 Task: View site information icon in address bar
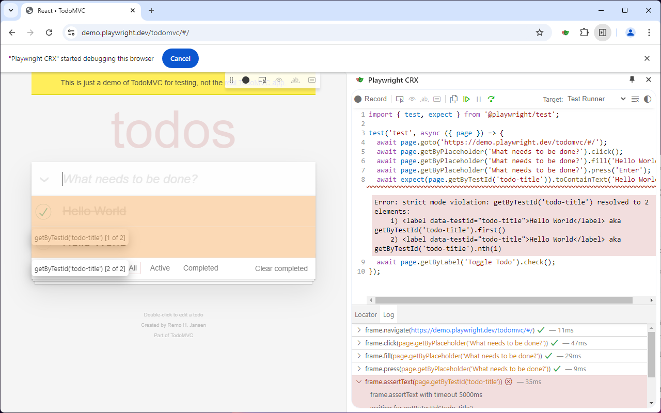[72, 33]
